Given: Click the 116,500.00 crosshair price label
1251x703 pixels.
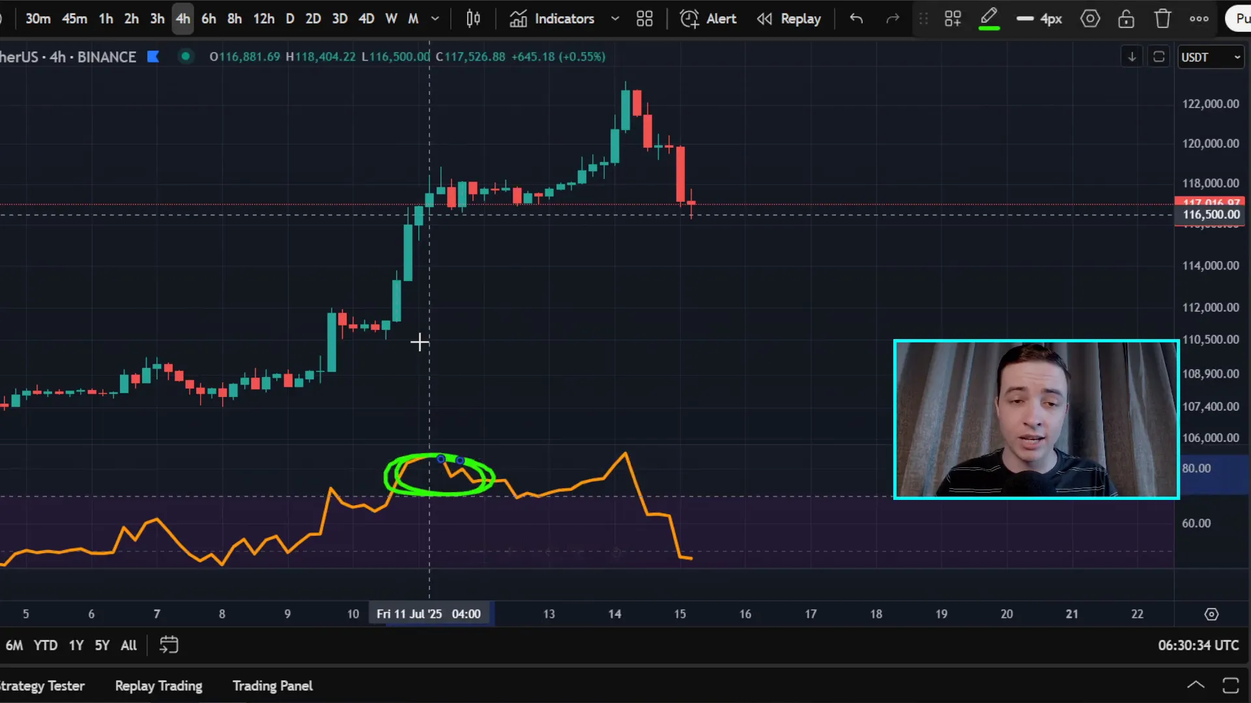Looking at the screenshot, I should tap(1211, 215).
